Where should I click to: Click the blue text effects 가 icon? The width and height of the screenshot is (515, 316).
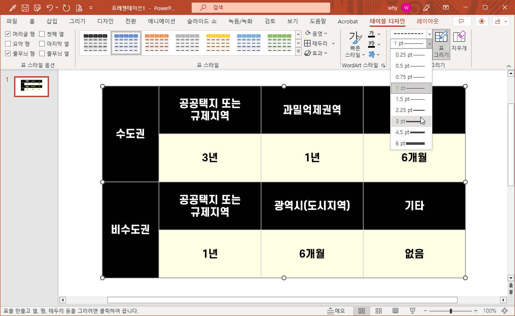(x=372, y=54)
